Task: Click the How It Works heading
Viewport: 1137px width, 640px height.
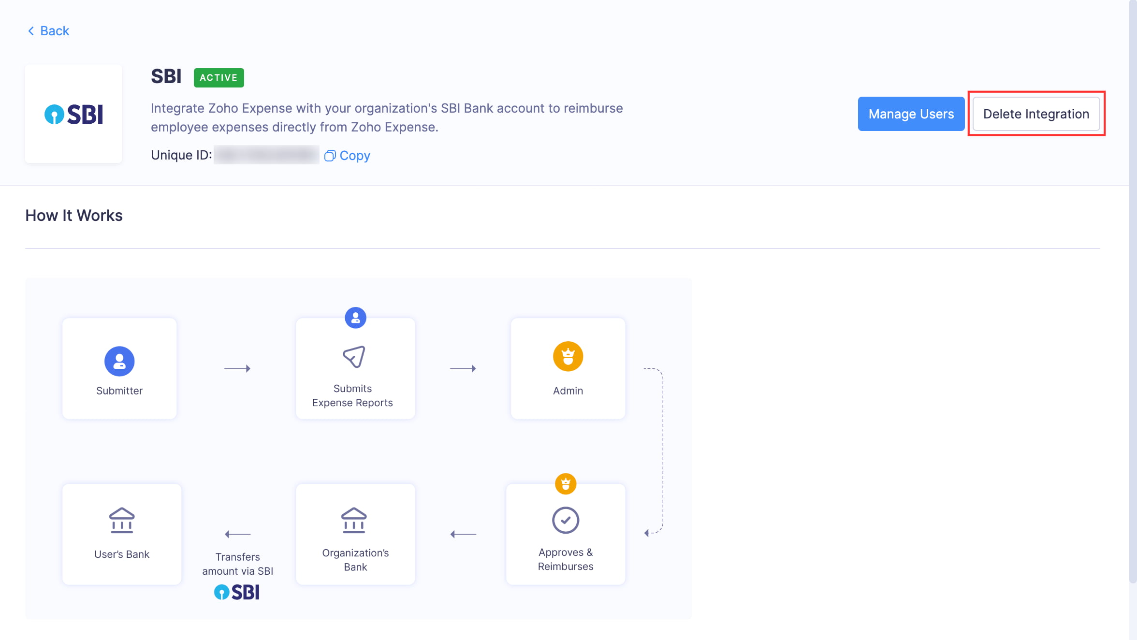Action: (x=74, y=216)
